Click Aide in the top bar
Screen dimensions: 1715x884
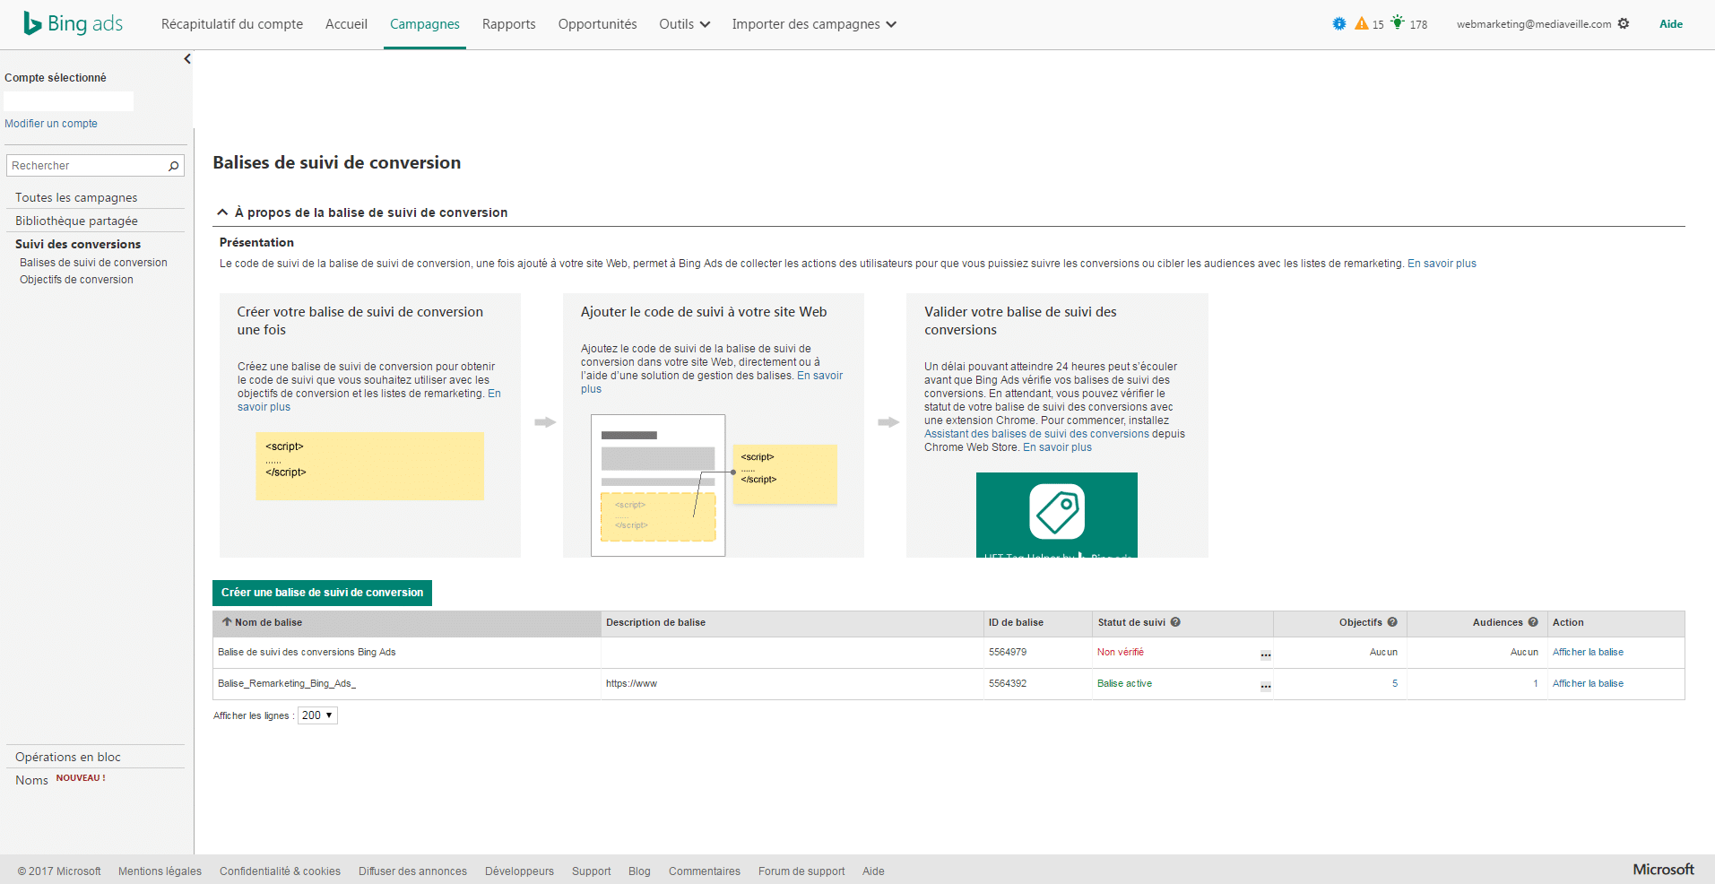click(1671, 24)
